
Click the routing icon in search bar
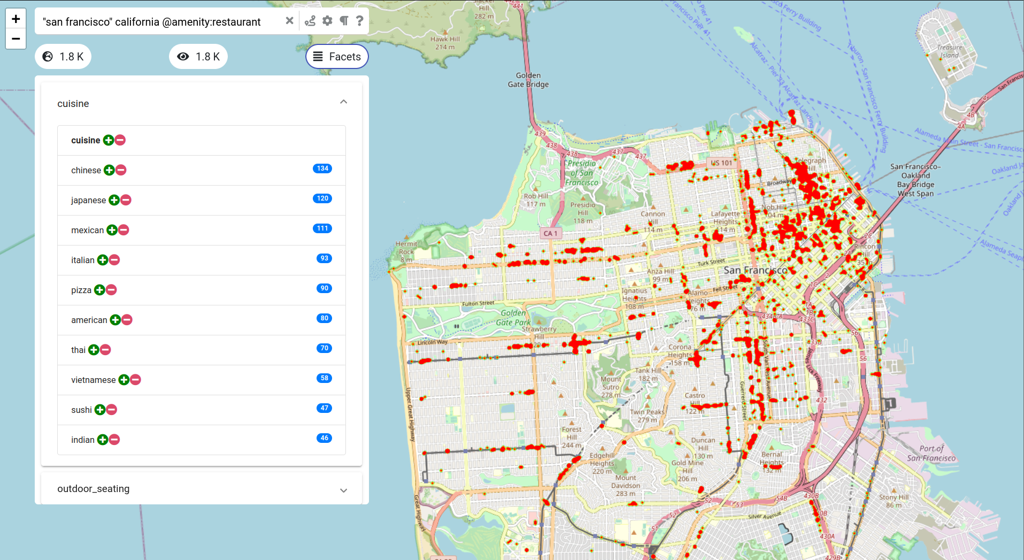310,21
